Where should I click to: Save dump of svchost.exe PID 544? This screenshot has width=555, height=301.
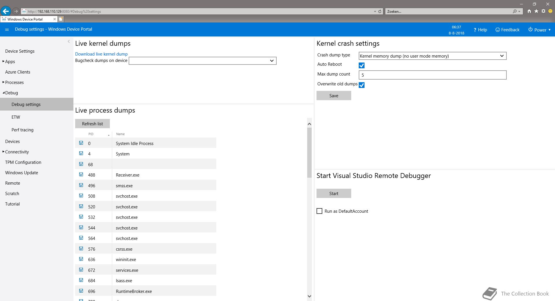click(x=81, y=227)
